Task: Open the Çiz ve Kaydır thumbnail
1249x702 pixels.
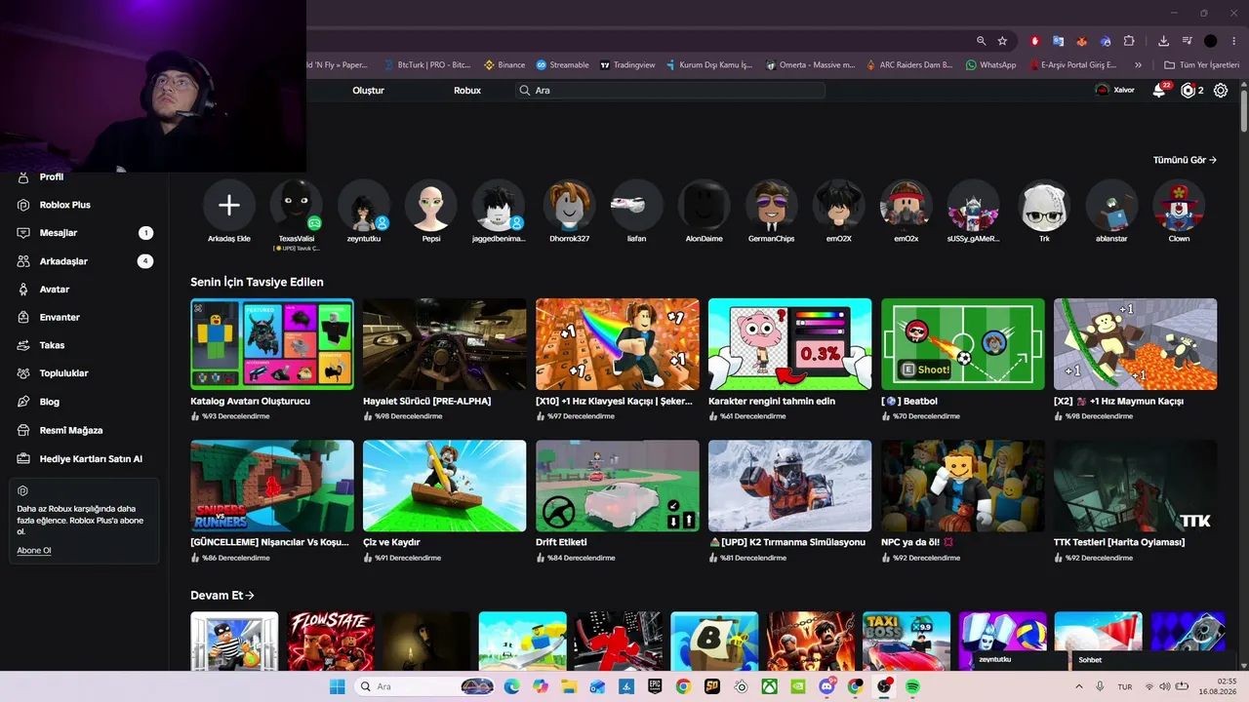Action: [445, 486]
